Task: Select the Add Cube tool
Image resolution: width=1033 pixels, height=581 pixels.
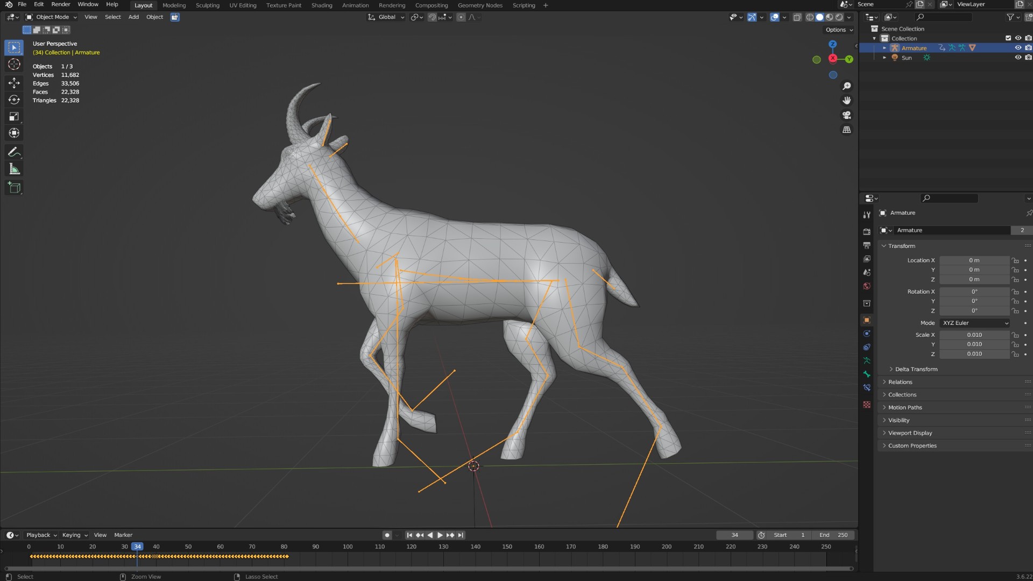Action: (x=14, y=188)
